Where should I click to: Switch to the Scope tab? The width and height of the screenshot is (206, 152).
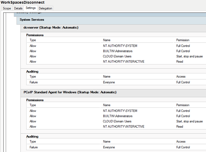click(7, 8)
